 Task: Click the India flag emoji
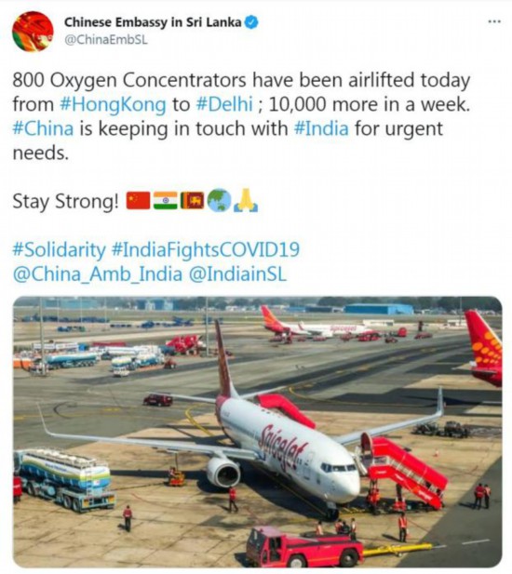(x=165, y=201)
